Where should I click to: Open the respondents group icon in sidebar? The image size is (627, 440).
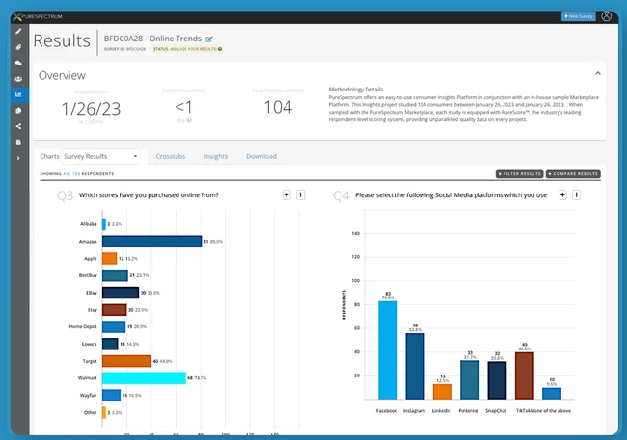coord(18,79)
